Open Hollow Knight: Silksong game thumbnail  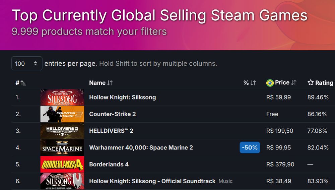(62, 97)
